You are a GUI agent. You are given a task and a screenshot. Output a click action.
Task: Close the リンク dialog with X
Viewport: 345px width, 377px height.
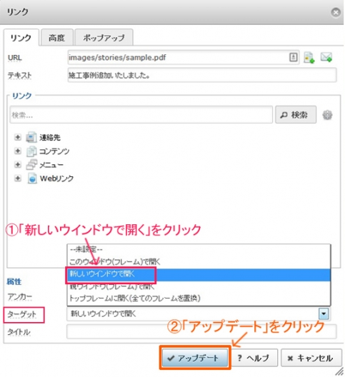pyautogui.click(x=336, y=12)
